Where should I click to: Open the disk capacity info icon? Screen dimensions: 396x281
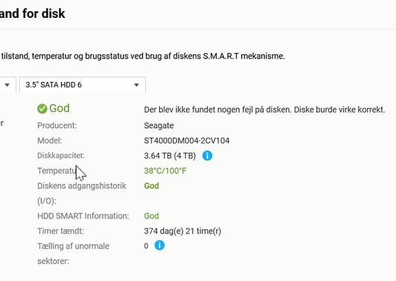click(x=207, y=156)
